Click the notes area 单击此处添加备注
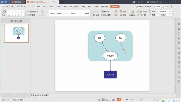Screen dimensions: 181x102 [42, 95]
